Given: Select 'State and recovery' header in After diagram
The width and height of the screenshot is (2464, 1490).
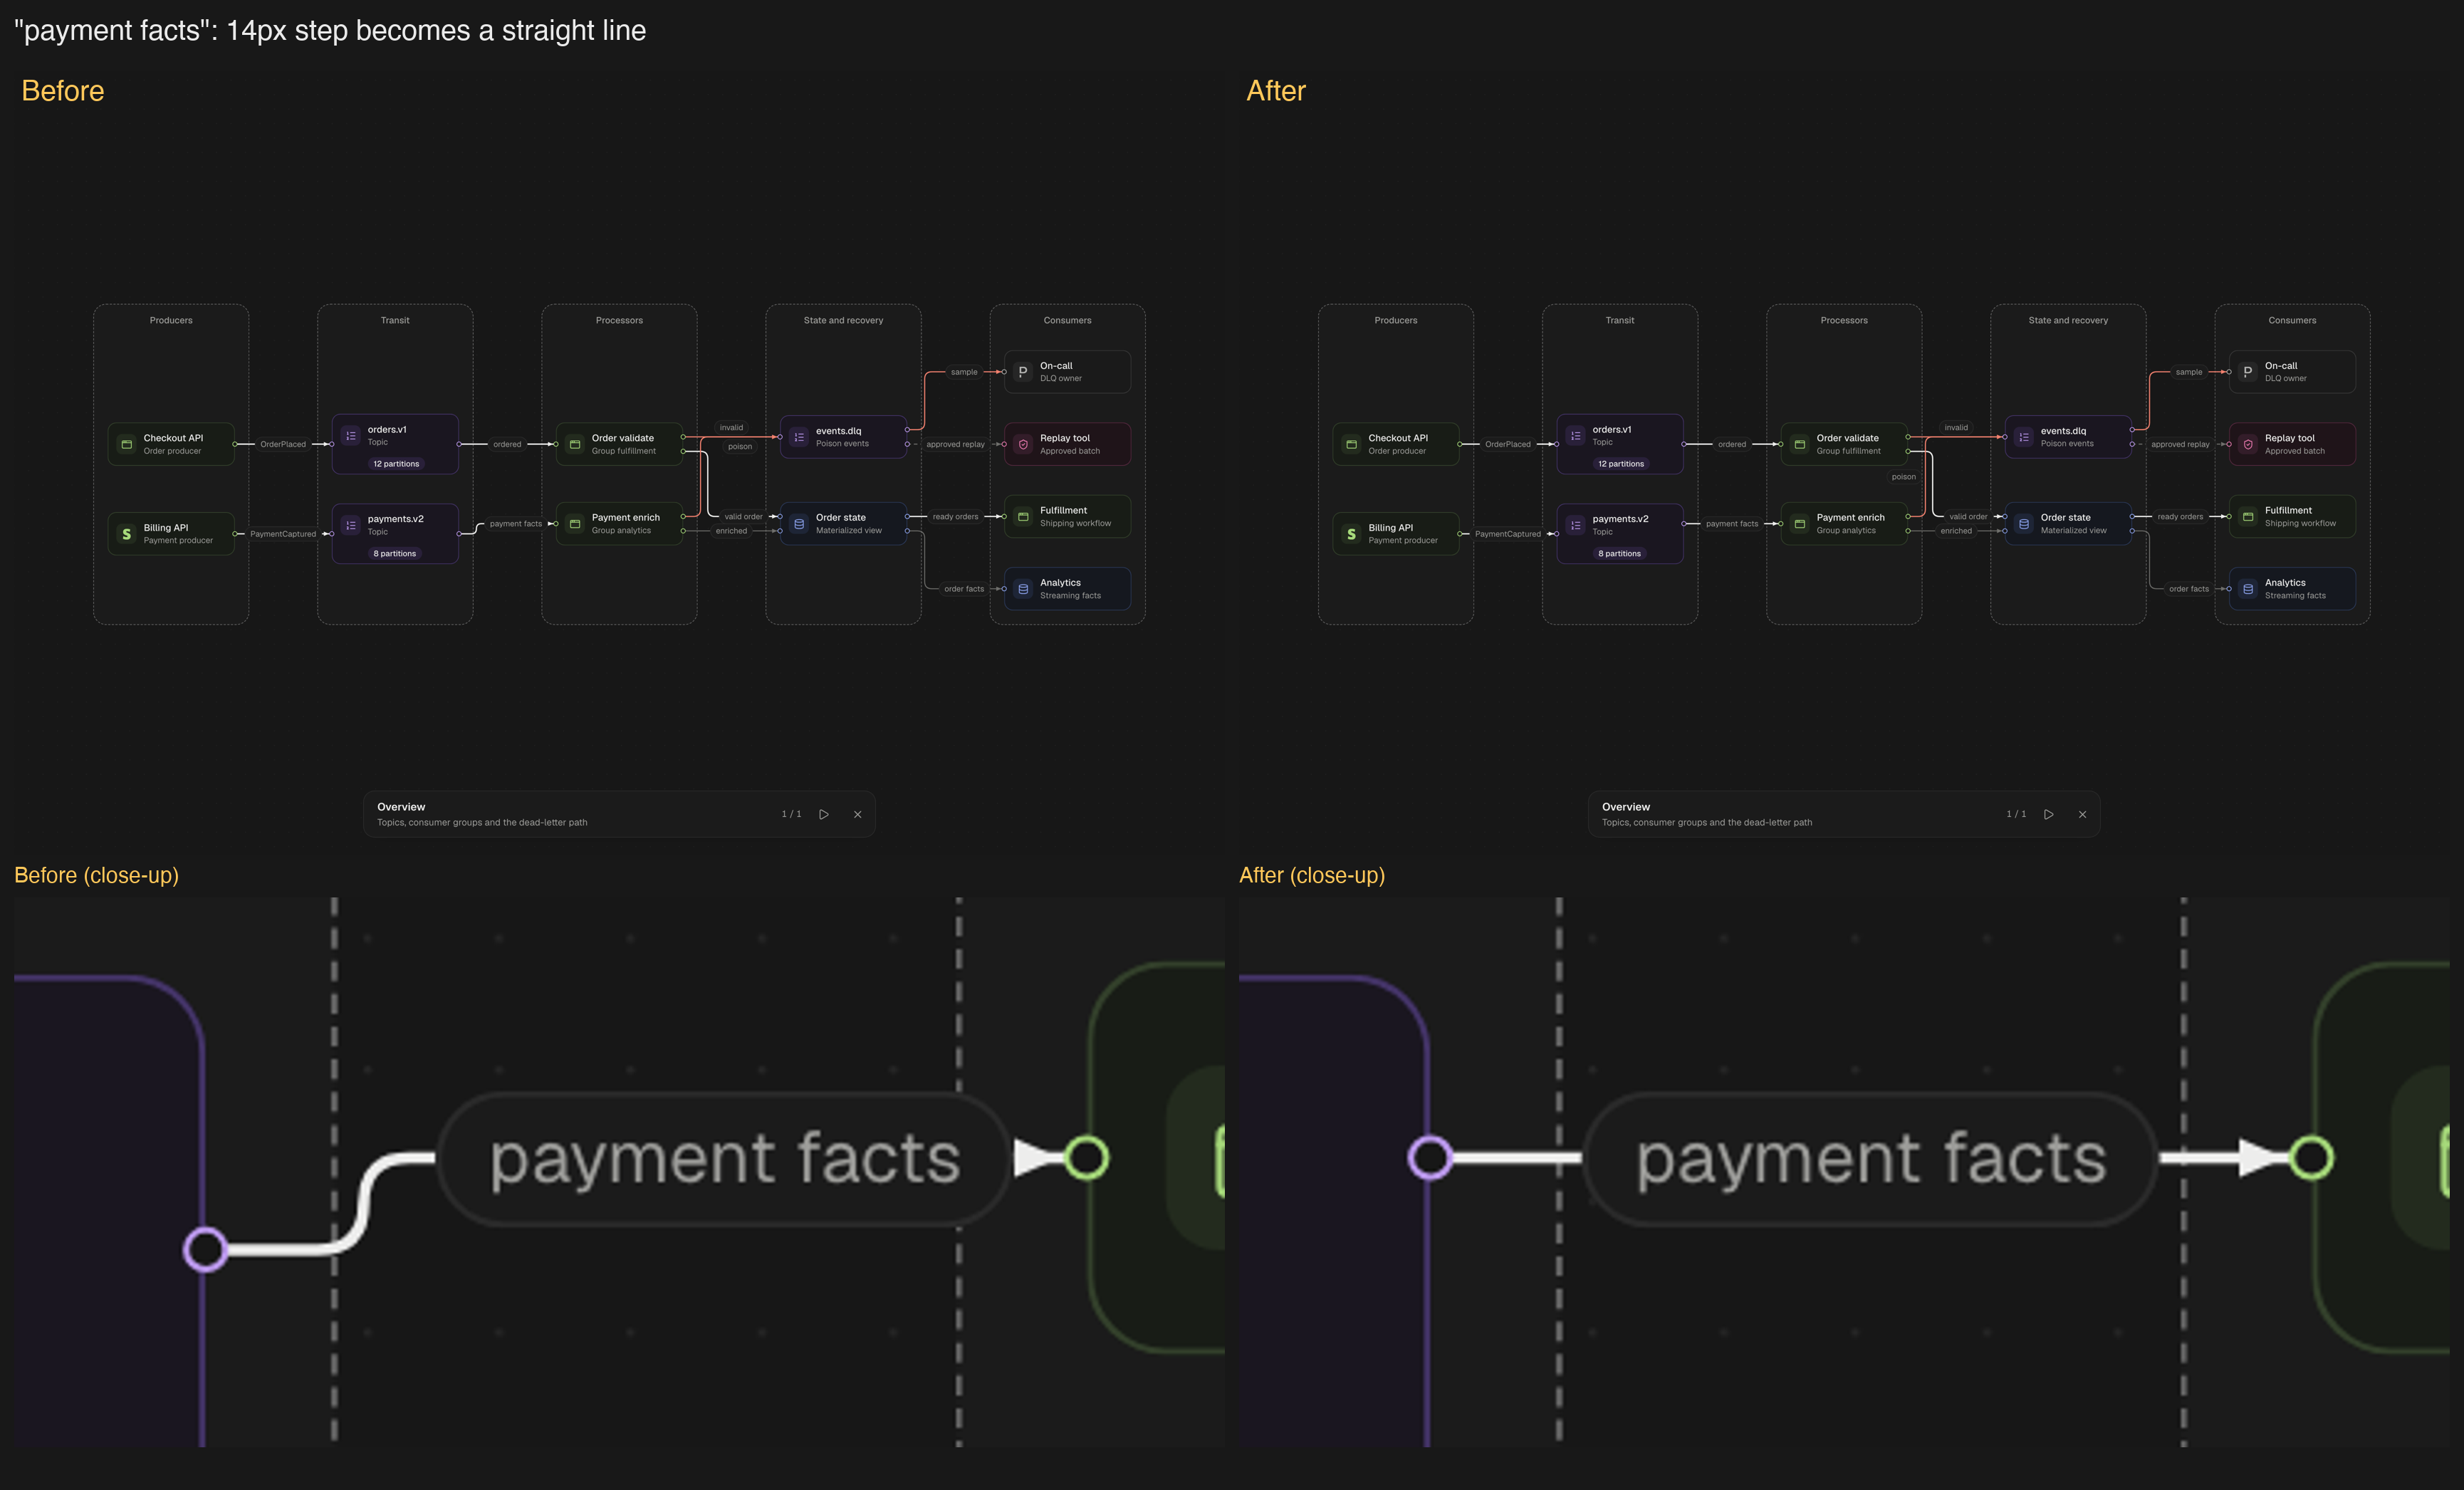Looking at the screenshot, I should coord(2068,321).
